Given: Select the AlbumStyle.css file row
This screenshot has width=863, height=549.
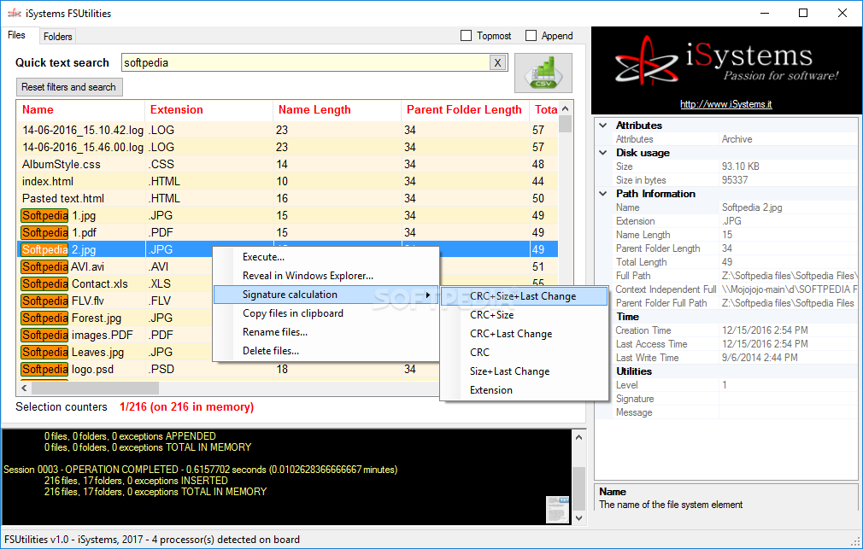Looking at the screenshot, I should click(x=288, y=165).
